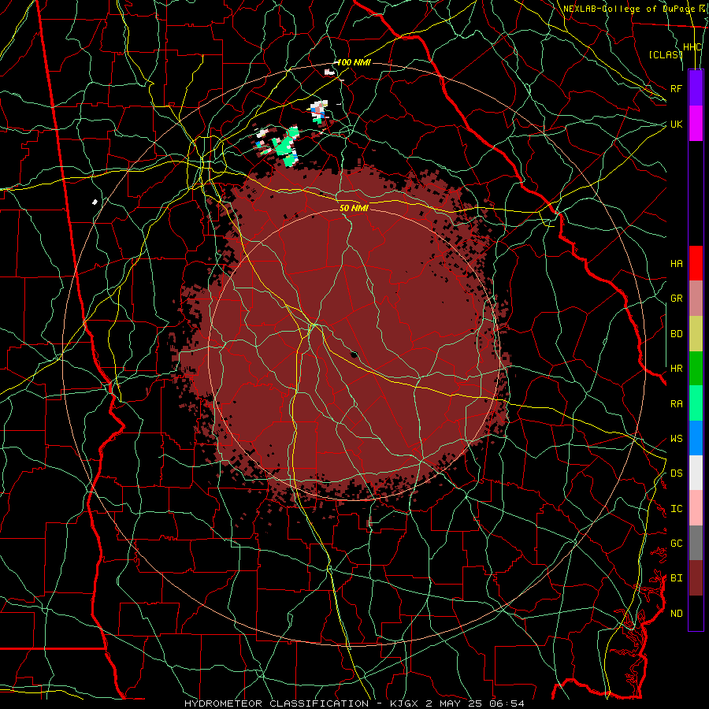Viewport: 709px width, 709px height.
Task: Click the WS legend label
Action: point(677,438)
